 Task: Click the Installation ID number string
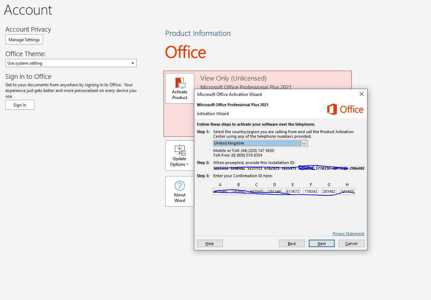click(x=289, y=168)
